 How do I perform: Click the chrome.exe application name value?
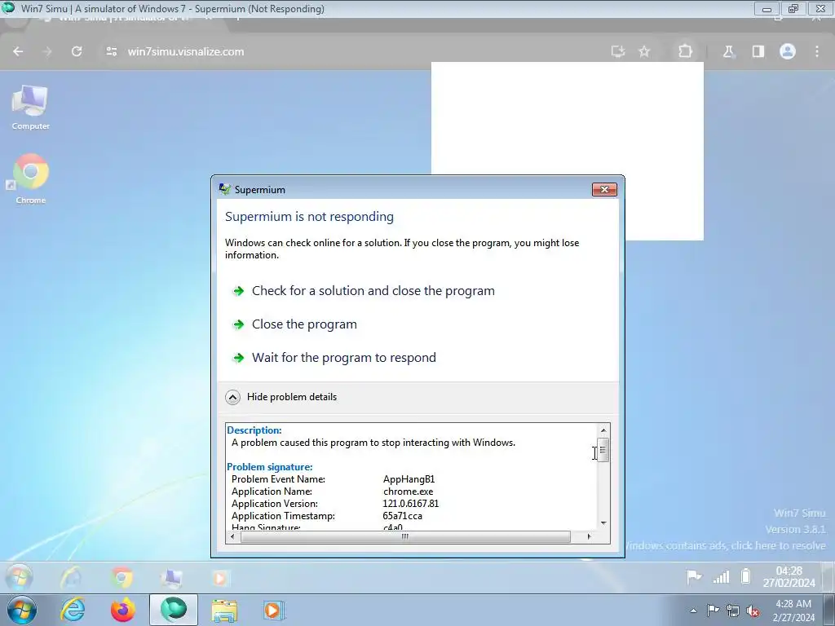pyautogui.click(x=409, y=492)
